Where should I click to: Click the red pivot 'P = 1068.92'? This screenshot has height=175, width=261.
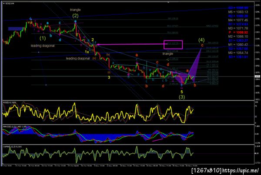tap(238, 32)
